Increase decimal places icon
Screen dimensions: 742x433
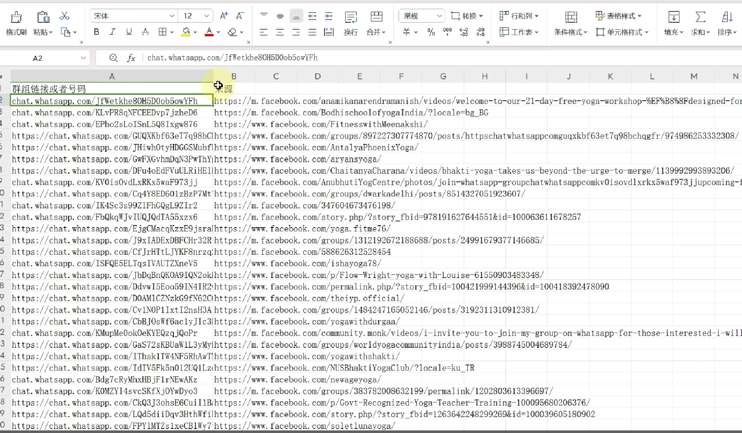coord(464,32)
